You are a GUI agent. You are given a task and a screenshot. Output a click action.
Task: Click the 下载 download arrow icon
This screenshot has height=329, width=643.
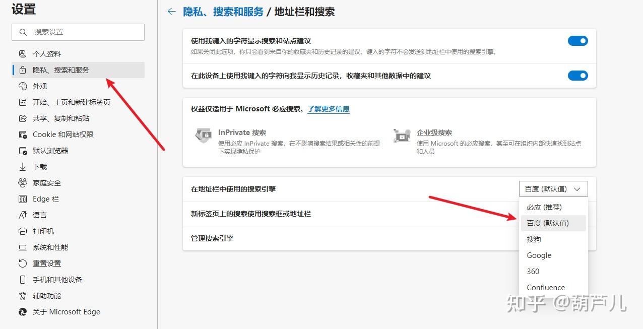point(22,167)
